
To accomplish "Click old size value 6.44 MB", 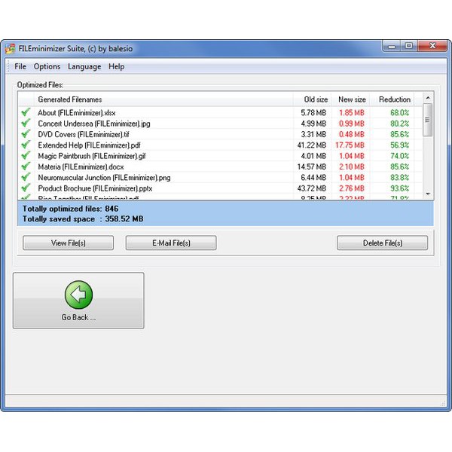I will pos(313,178).
